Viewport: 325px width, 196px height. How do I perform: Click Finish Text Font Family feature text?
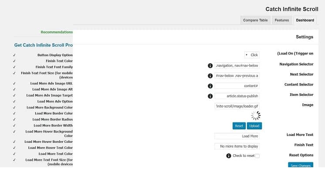[54, 67]
